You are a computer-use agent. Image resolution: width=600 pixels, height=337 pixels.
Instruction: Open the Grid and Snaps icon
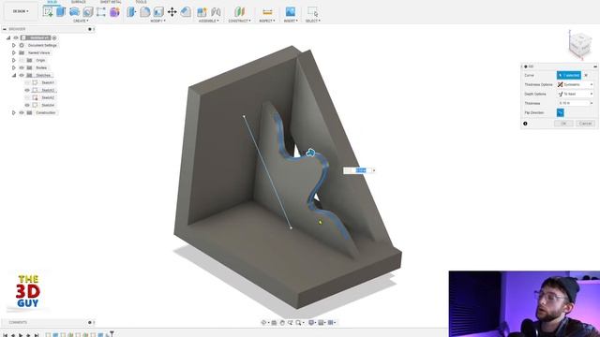(321, 323)
